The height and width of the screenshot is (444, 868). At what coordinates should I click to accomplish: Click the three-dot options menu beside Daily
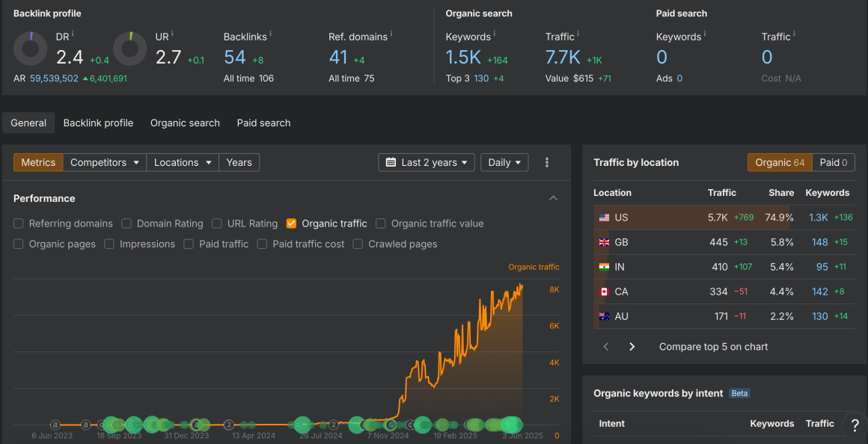pyautogui.click(x=547, y=162)
